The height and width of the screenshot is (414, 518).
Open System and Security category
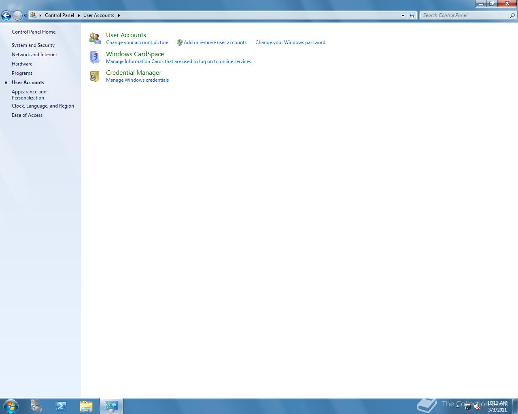[33, 45]
